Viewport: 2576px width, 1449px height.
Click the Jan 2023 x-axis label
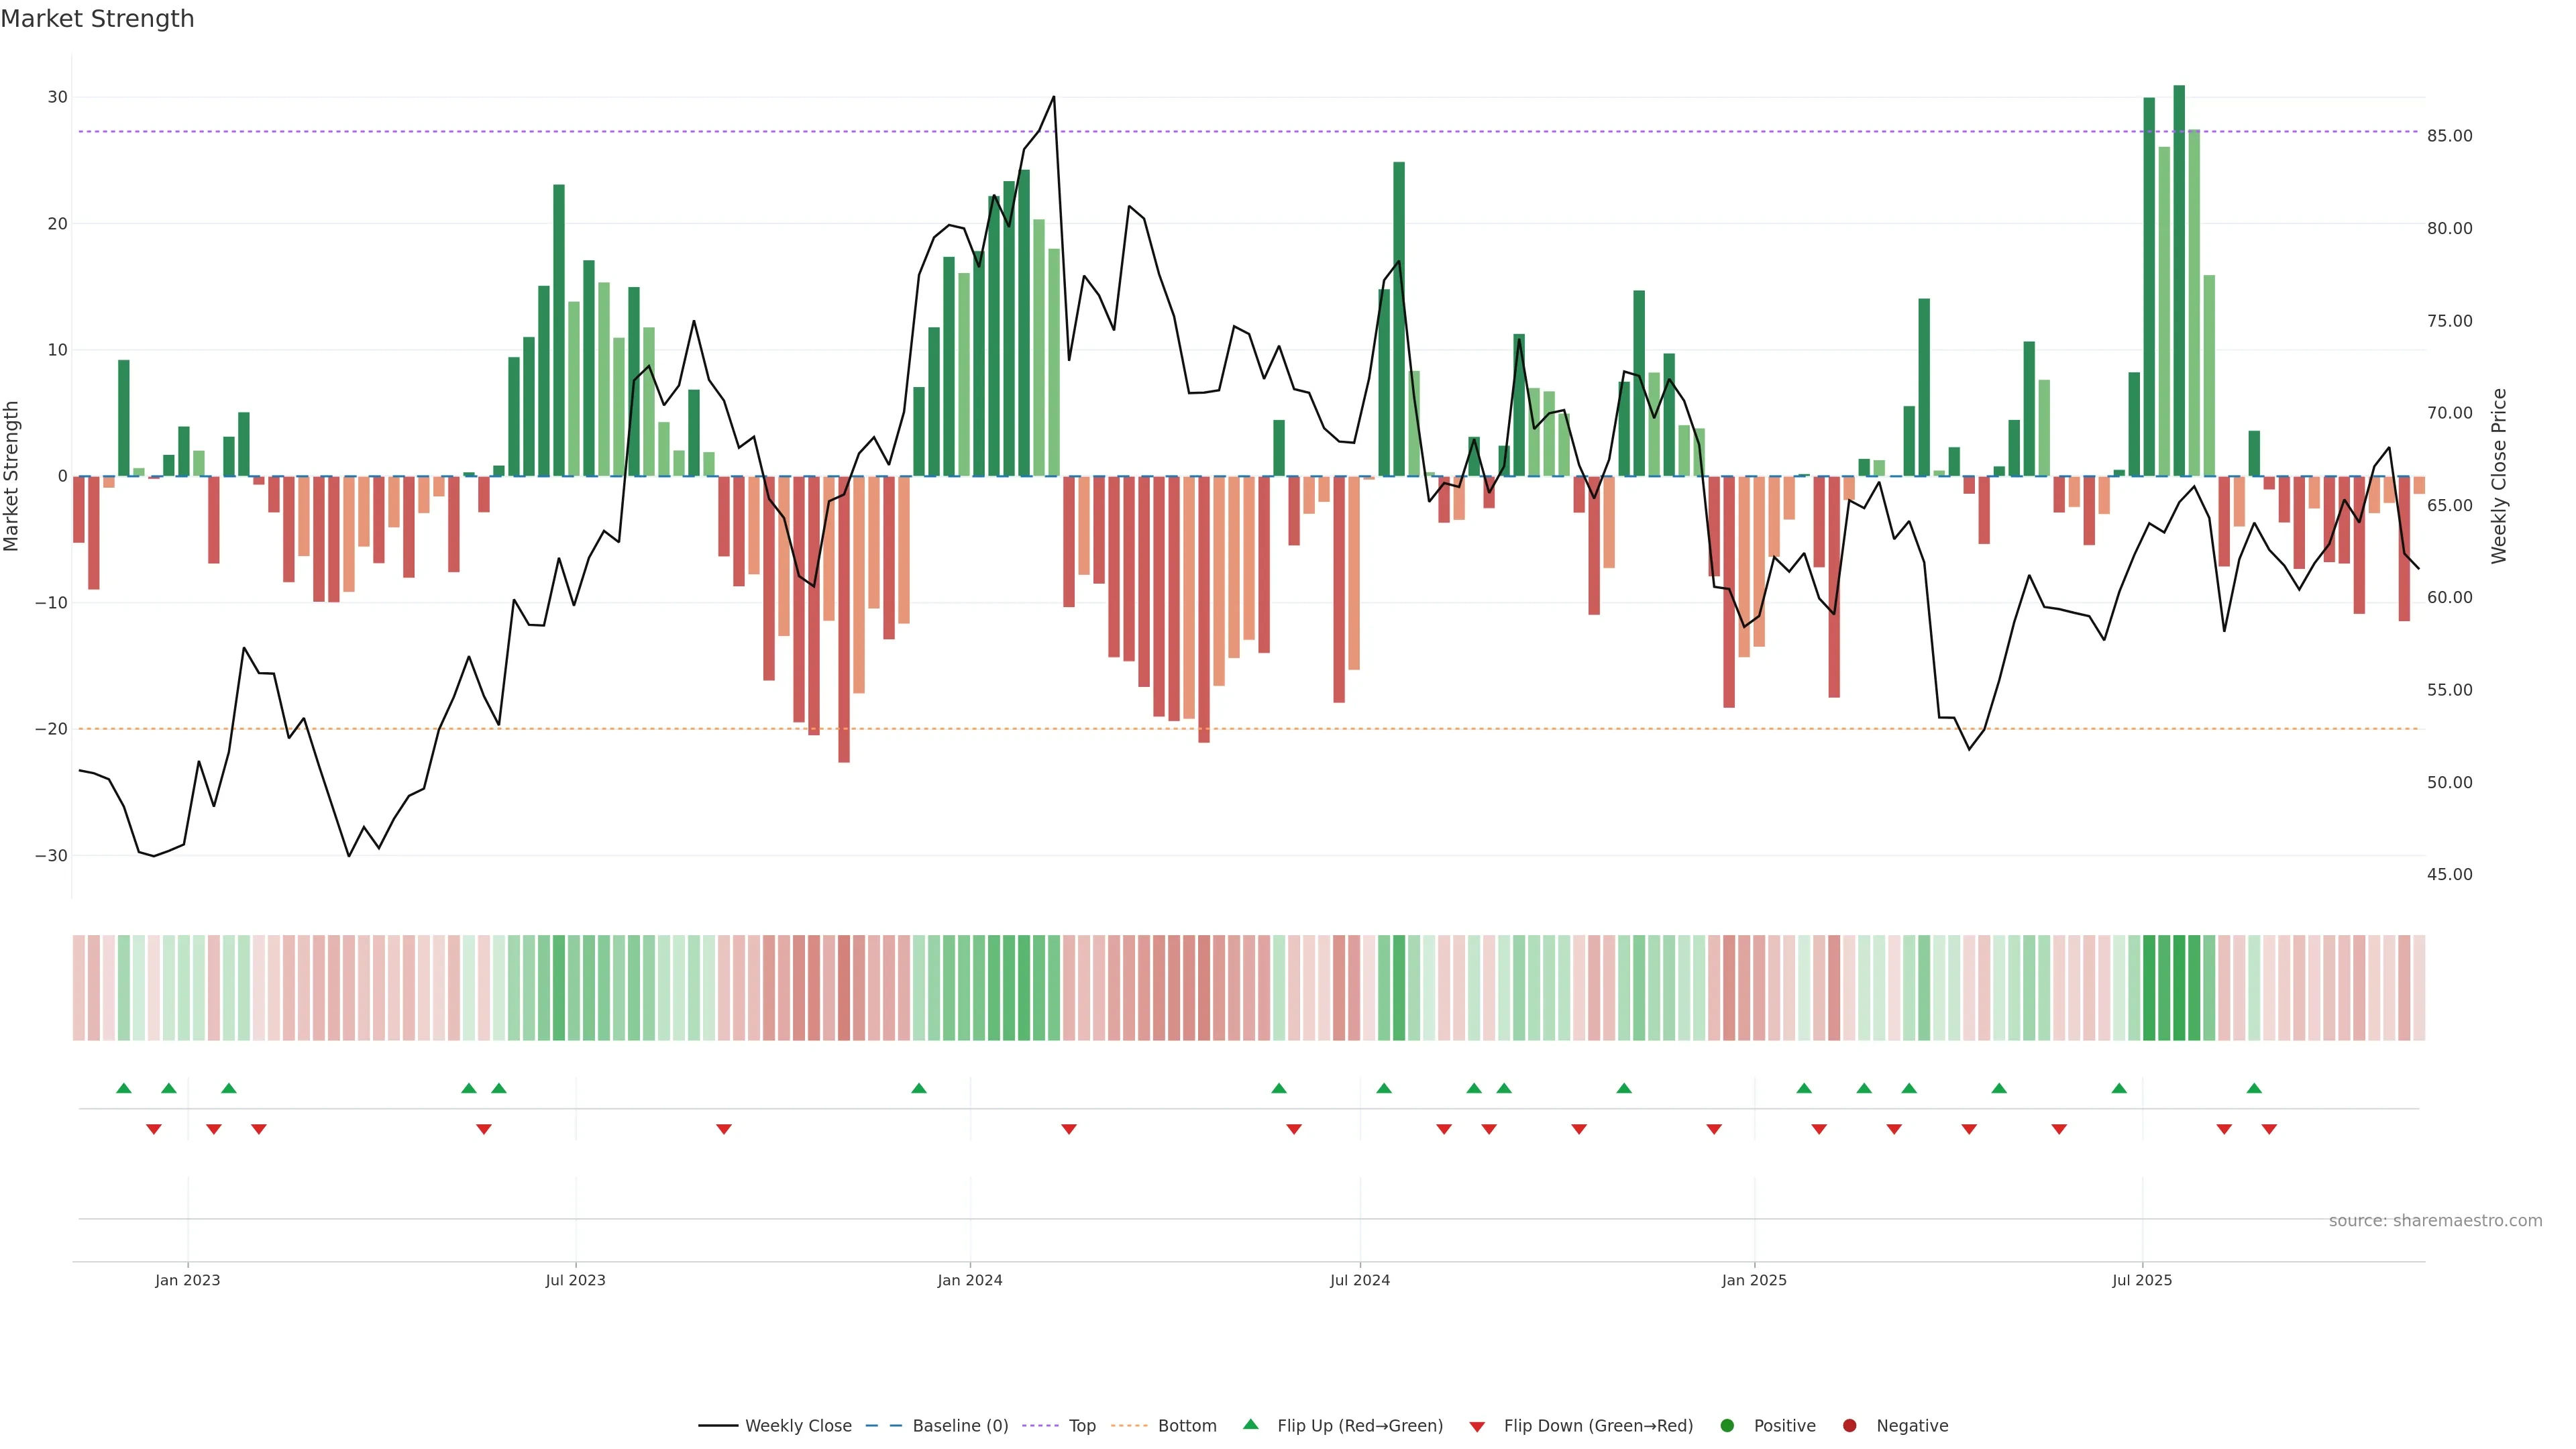pos(187,1280)
